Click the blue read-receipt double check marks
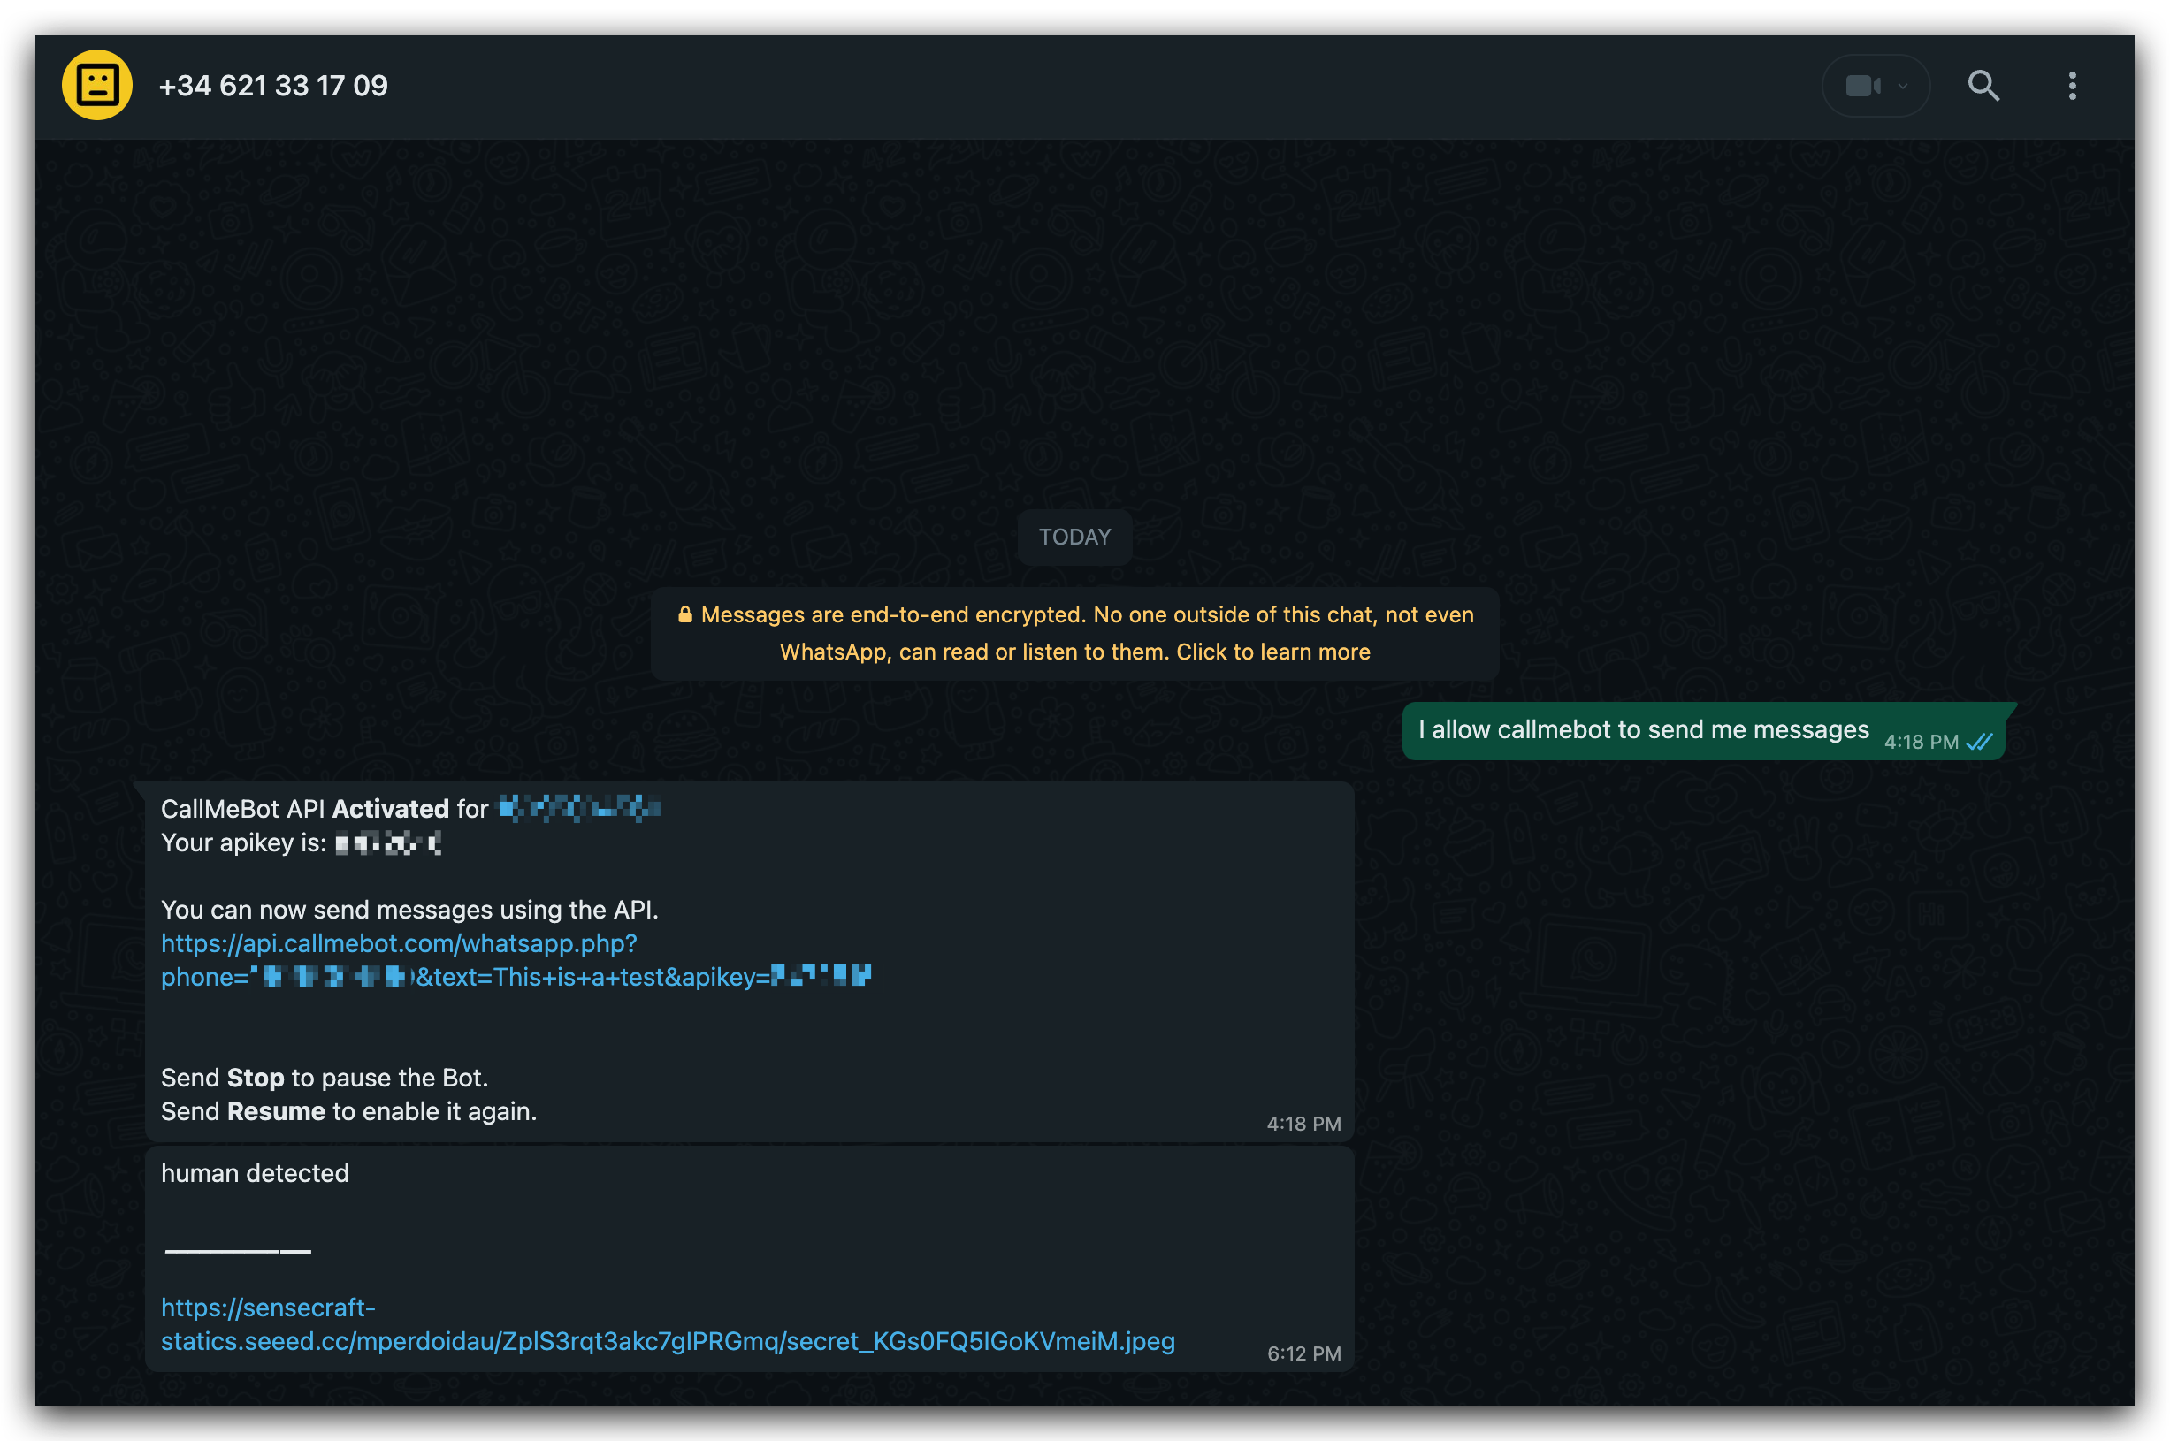The width and height of the screenshot is (2170, 1441). (1980, 742)
